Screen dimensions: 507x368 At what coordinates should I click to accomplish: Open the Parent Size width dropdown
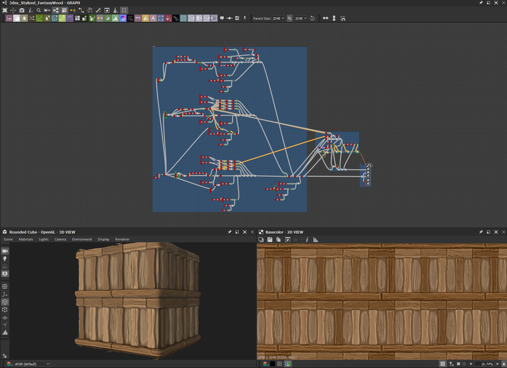coord(279,18)
